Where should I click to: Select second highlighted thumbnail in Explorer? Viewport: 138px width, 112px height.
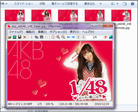[x=41, y=15]
